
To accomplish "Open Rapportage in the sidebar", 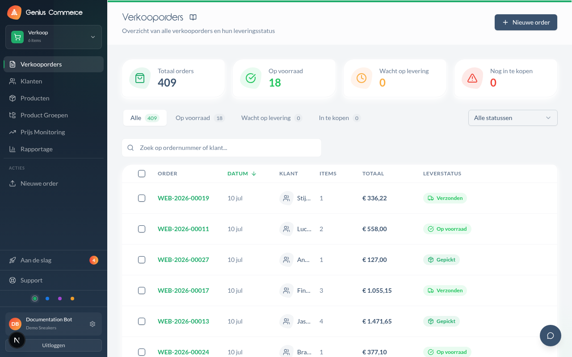I will coord(54,149).
